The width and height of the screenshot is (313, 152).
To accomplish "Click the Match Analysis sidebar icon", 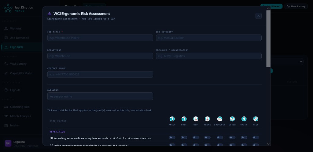I will click(x=6, y=116).
